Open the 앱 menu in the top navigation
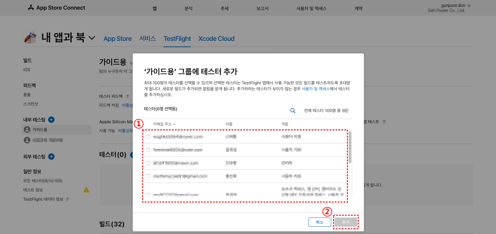Image resolution: width=496 pixels, height=234 pixels. click(155, 9)
